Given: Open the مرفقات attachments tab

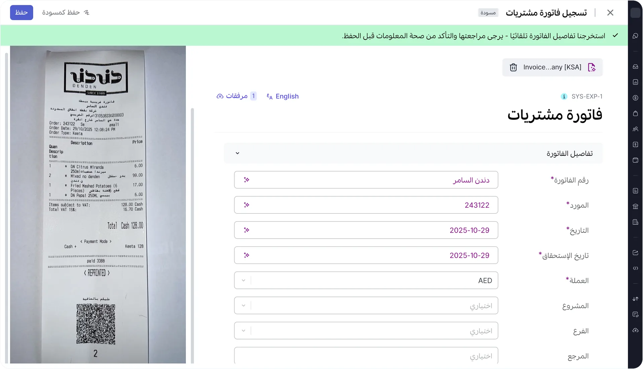Looking at the screenshot, I should pos(236,96).
